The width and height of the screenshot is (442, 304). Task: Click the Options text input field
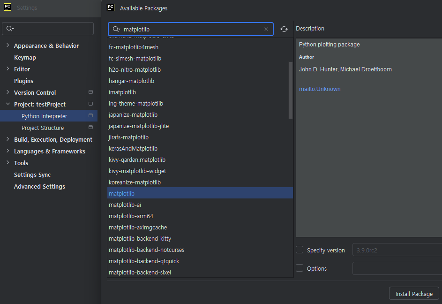(397, 268)
